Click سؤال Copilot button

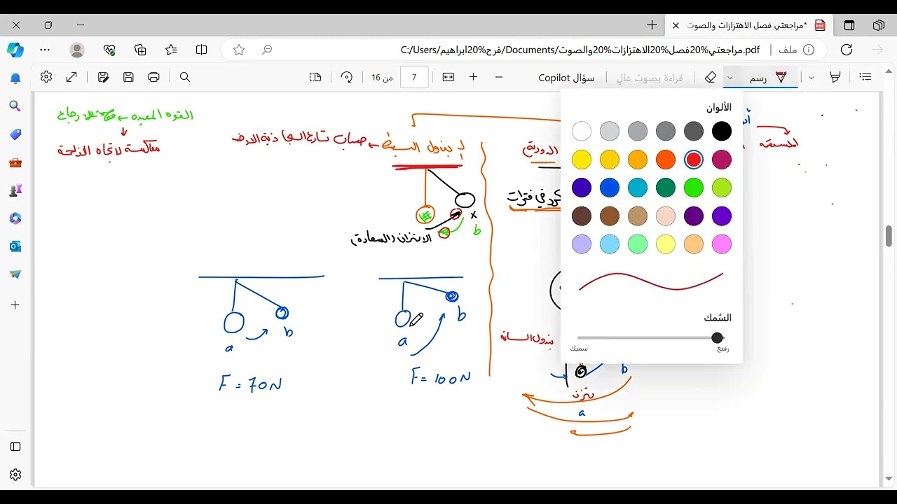tap(566, 78)
